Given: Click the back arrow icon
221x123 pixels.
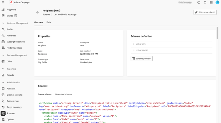Looking at the screenshot, I should tap(38, 12).
